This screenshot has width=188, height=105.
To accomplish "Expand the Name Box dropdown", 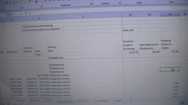I will (x=5, y=15).
